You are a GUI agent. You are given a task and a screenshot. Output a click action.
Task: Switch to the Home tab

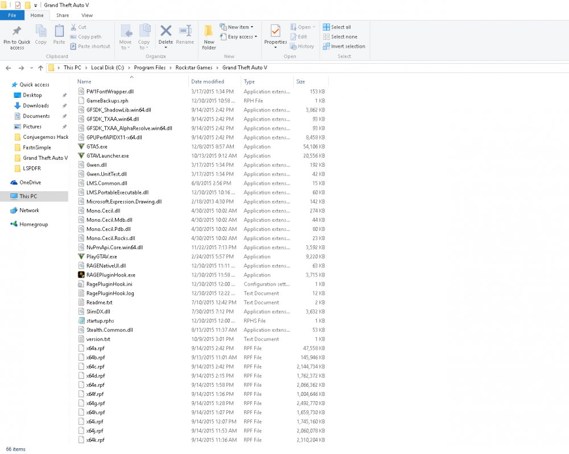[x=37, y=15]
